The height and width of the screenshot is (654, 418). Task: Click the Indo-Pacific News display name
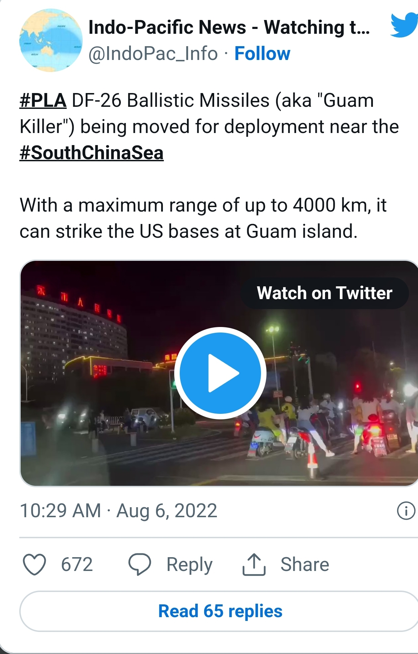[229, 27]
